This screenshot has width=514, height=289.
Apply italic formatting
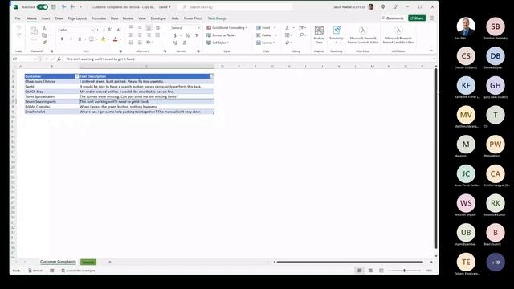[x=71, y=39]
